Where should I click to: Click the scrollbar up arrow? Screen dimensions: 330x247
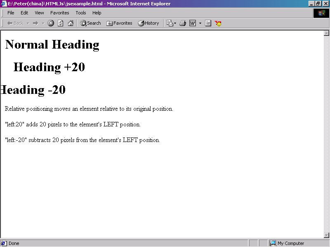coord(327,33)
